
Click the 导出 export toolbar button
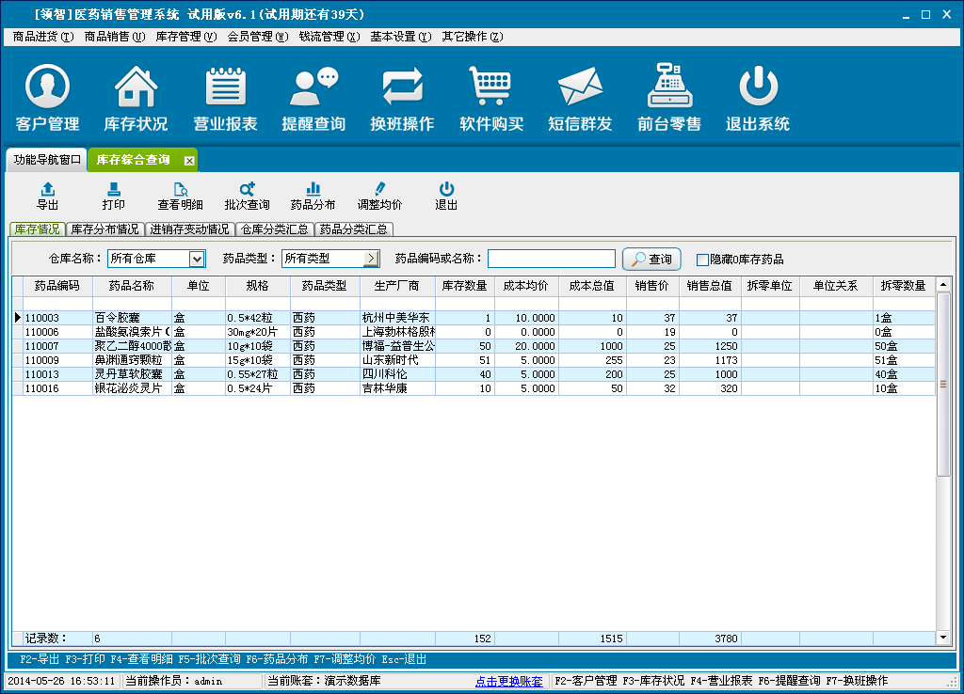pos(47,196)
